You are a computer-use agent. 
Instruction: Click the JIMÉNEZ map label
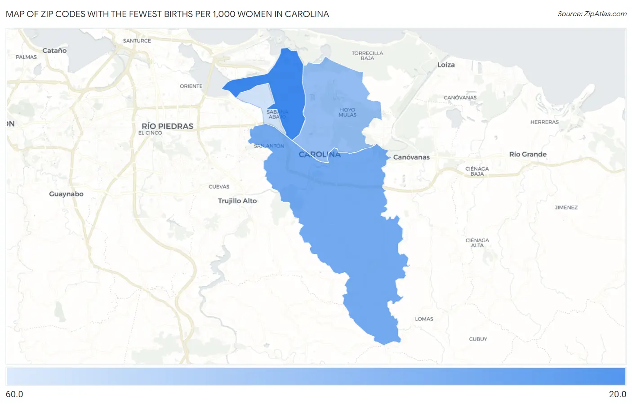click(566, 208)
